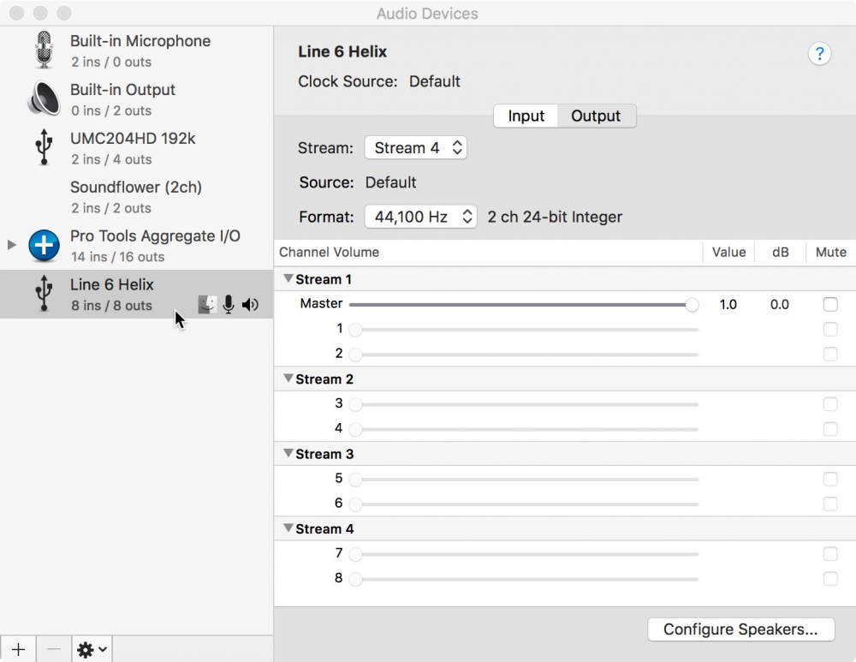Screen dimensions: 856x662
Task: Expand Pro Tools Aggregate I/O disclosure triangle
Action: click(11, 244)
